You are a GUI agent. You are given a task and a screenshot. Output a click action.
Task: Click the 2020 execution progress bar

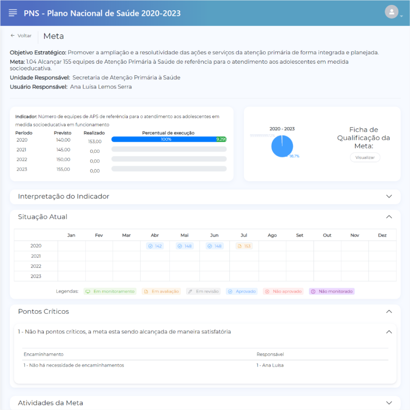coord(168,139)
